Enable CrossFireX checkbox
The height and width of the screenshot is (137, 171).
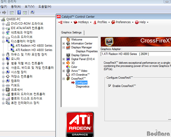[x=109, y=86]
